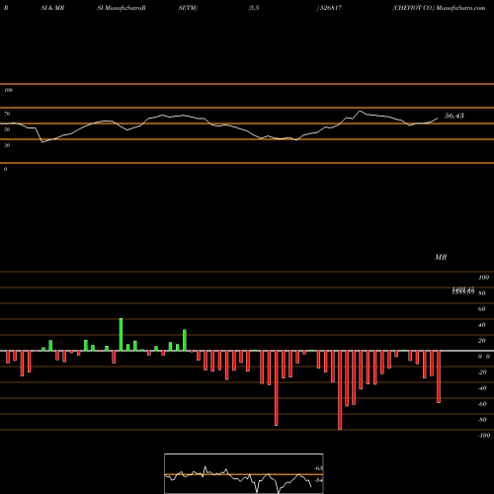Click the '-20' label on MR axis

click(x=482, y=372)
